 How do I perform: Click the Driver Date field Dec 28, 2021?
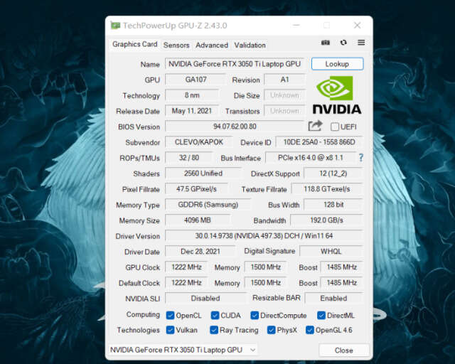(x=200, y=252)
